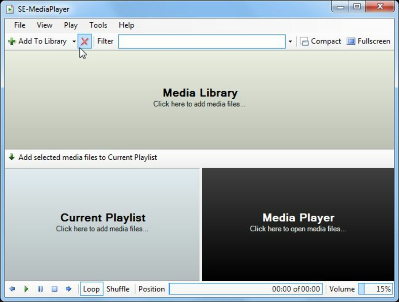399x302 pixels.
Task: Go to the previous track
Action: pyautogui.click(x=12, y=288)
